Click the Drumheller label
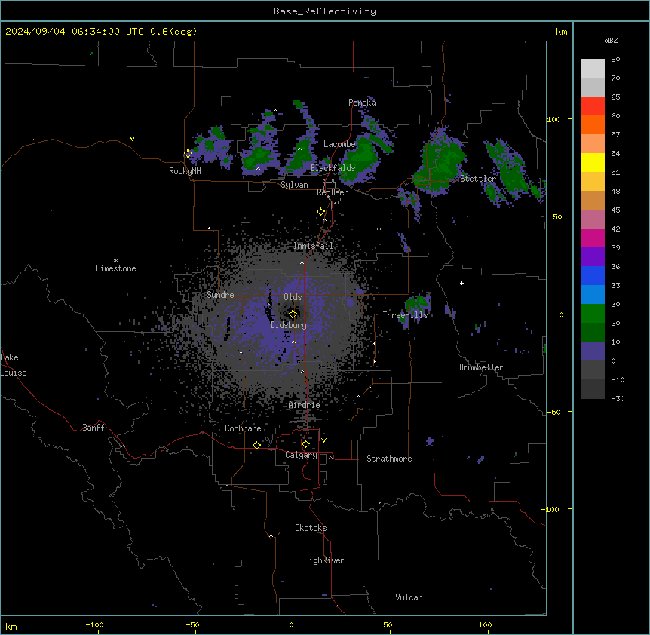This screenshot has width=650, height=635. pos(481,367)
